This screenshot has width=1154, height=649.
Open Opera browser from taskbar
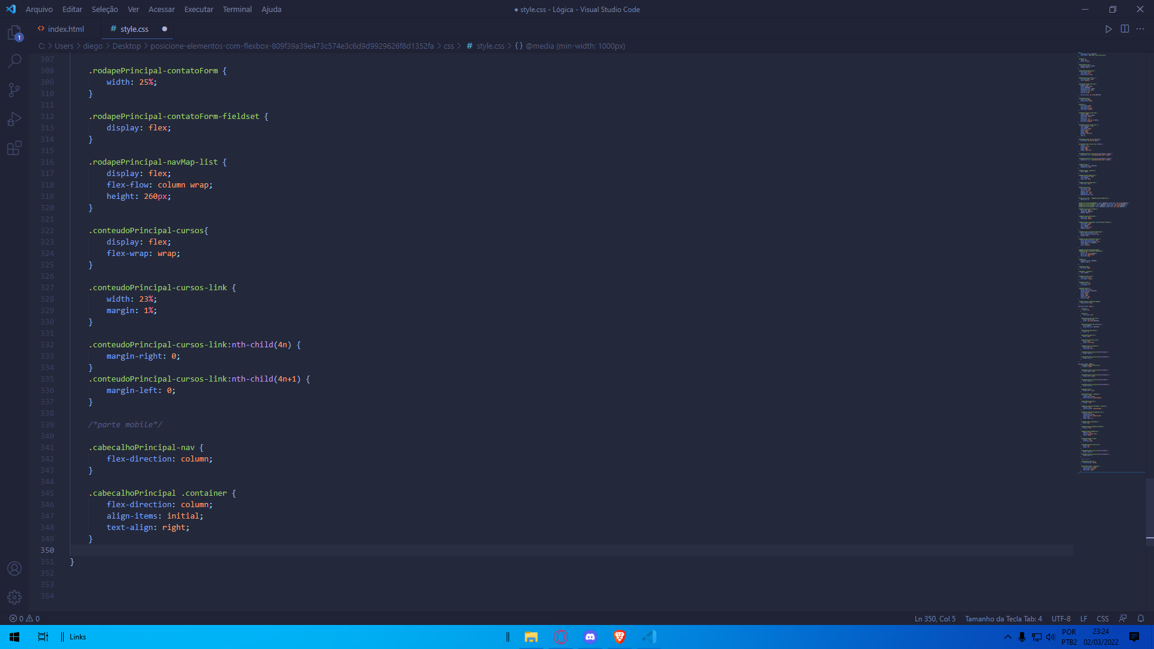[x=560, y=637]
